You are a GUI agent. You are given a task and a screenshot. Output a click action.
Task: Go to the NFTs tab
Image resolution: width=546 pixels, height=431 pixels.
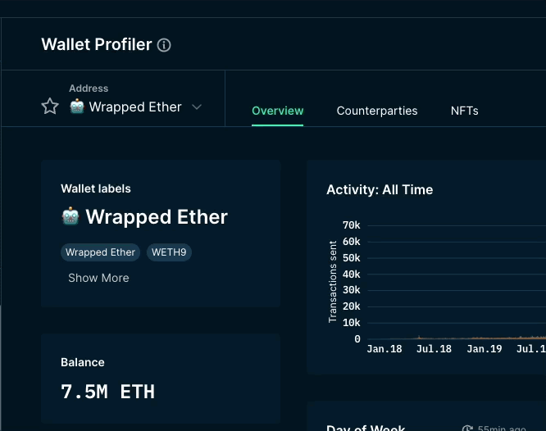coord(465,111)
